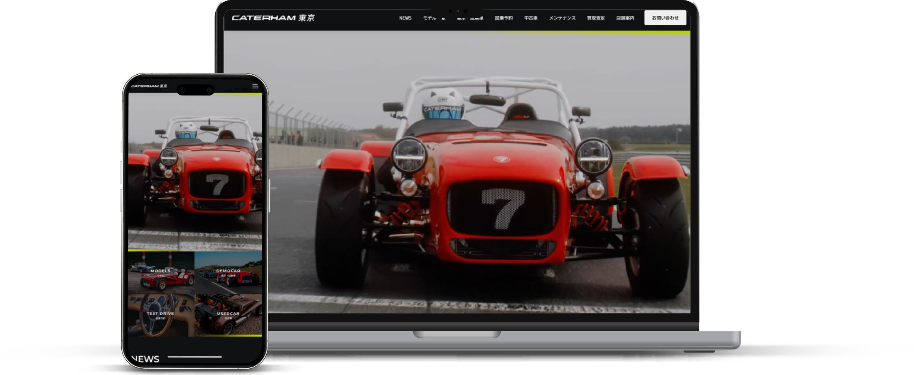The width and height of the screenshot is (914, 375).
Task: Open 店舗案内 from the nav bar
Action: (x=625, y=18)
